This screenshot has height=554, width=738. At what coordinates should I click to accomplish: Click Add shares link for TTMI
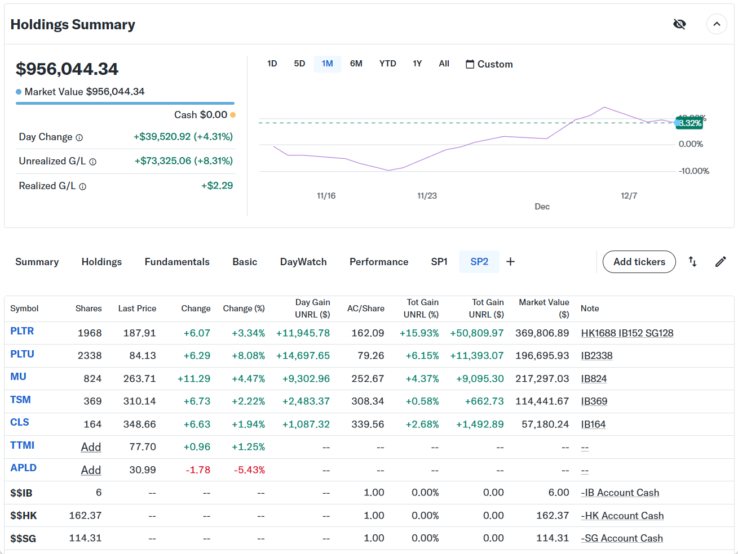[x=91, y=447]
